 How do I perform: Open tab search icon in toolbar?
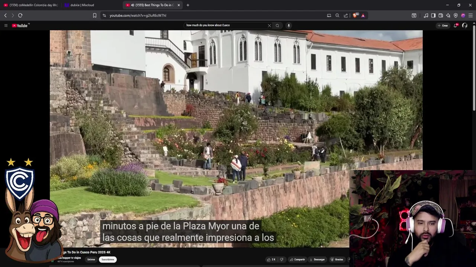tap(414, 16)
